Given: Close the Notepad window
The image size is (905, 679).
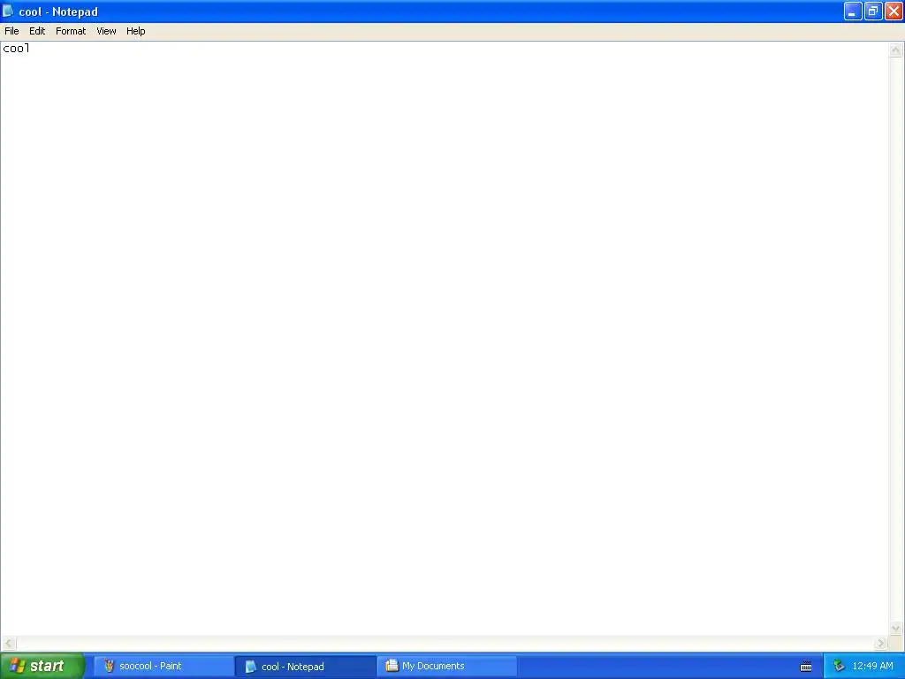Looking at the screenshot, I should (x=894, y=11).
